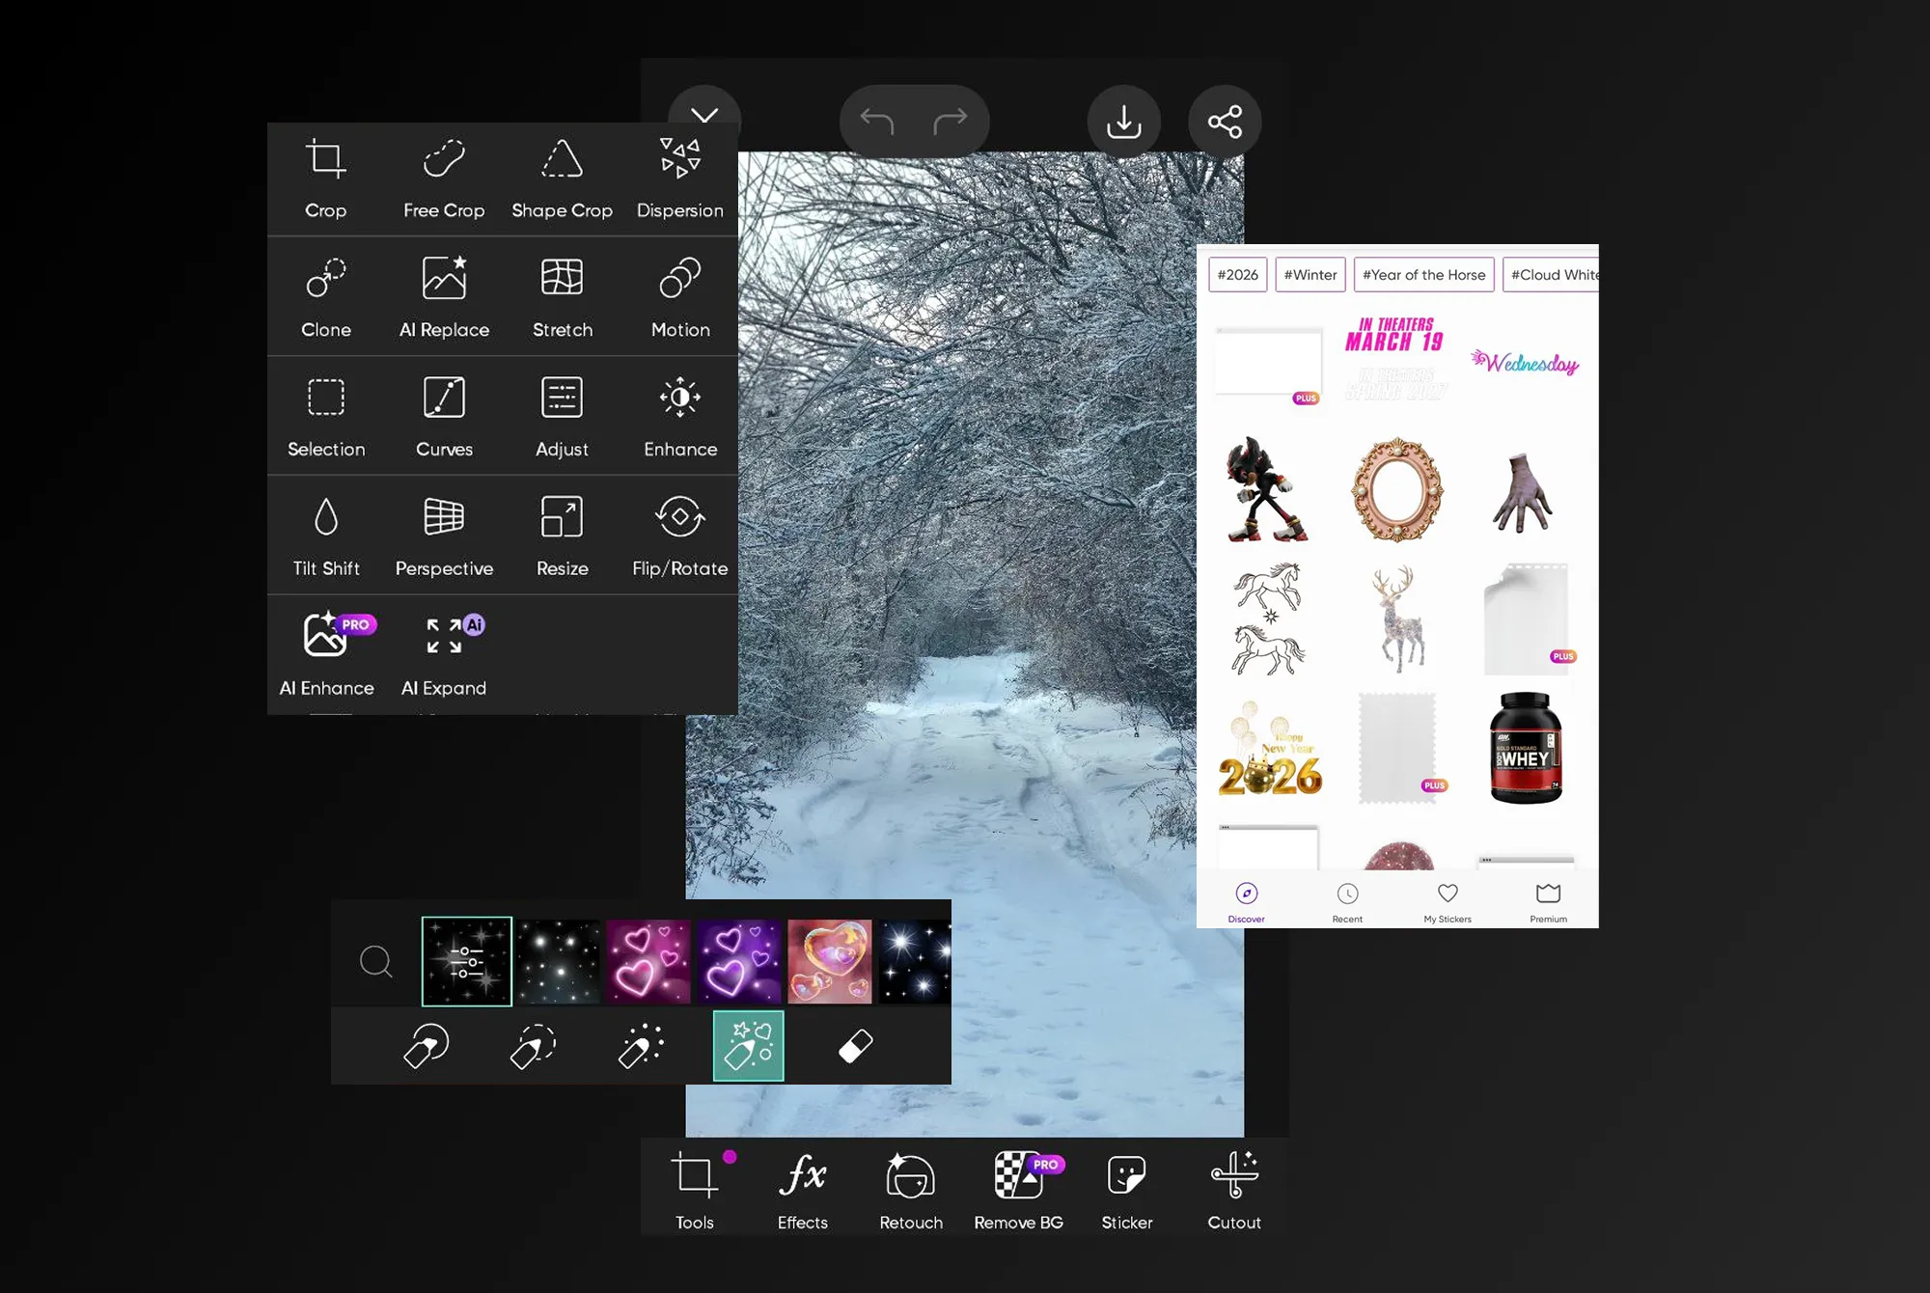Tap the #Year of the Horse tag
1930x1293 pixels.
click(1423, 275)
